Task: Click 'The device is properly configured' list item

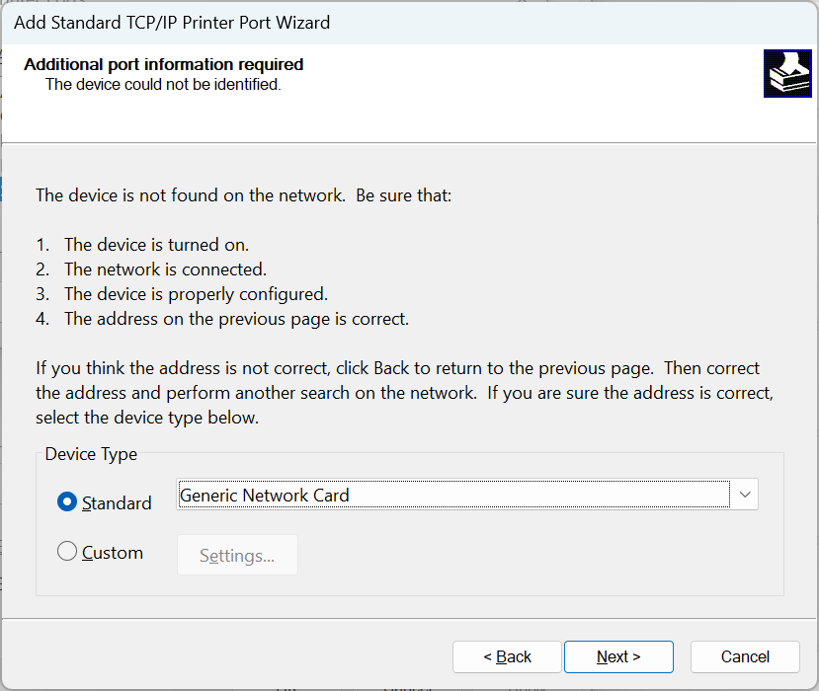Action: (x=196, y=294)
